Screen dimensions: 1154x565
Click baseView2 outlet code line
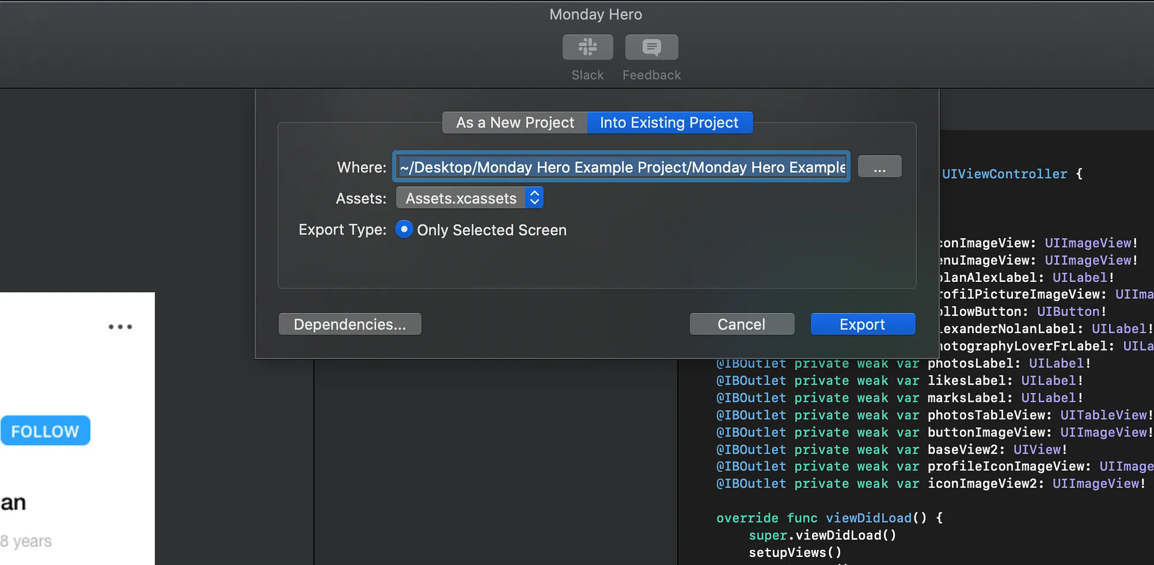click(x=891, y=450)
